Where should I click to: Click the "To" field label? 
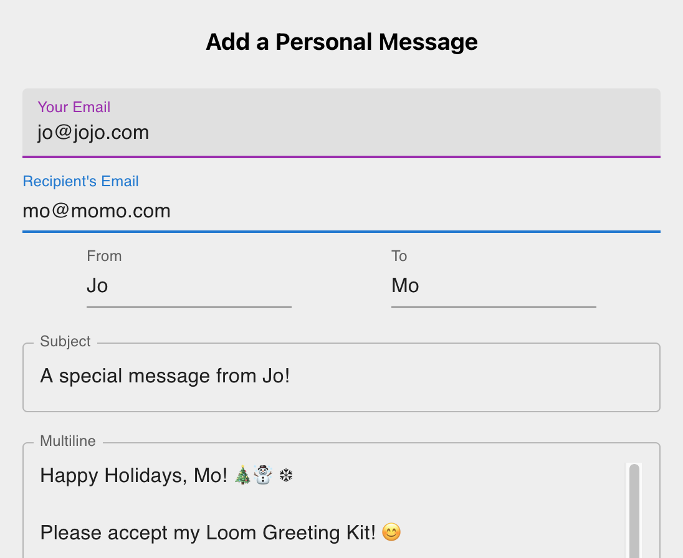[x=399, y=256]
